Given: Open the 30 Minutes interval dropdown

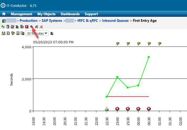Looking at the screenshot, I should (x=37, y=33).
